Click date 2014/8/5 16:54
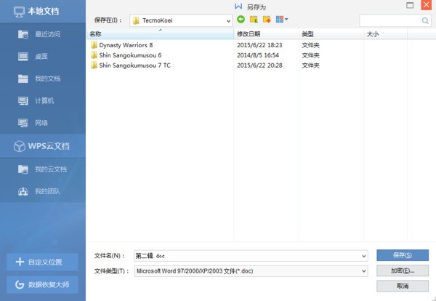 tap(258, 55)
